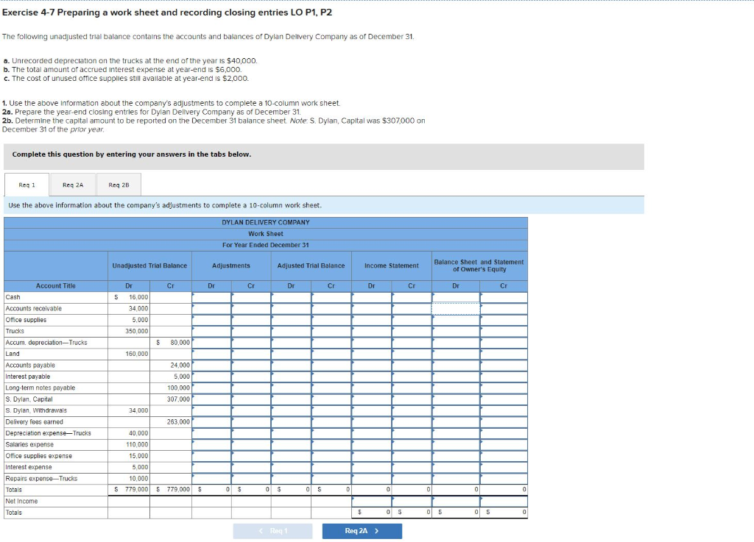
Task: Switch to the Req 1 tab
Action: point(27,185)
